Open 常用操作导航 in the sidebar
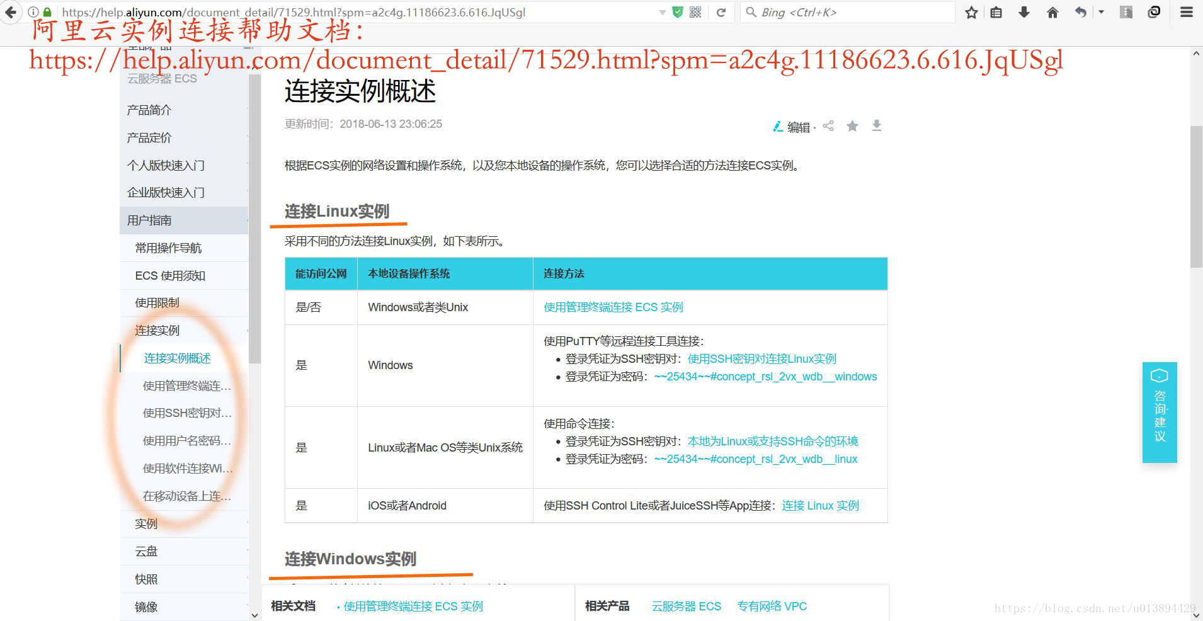 click(x=168, y=248)
